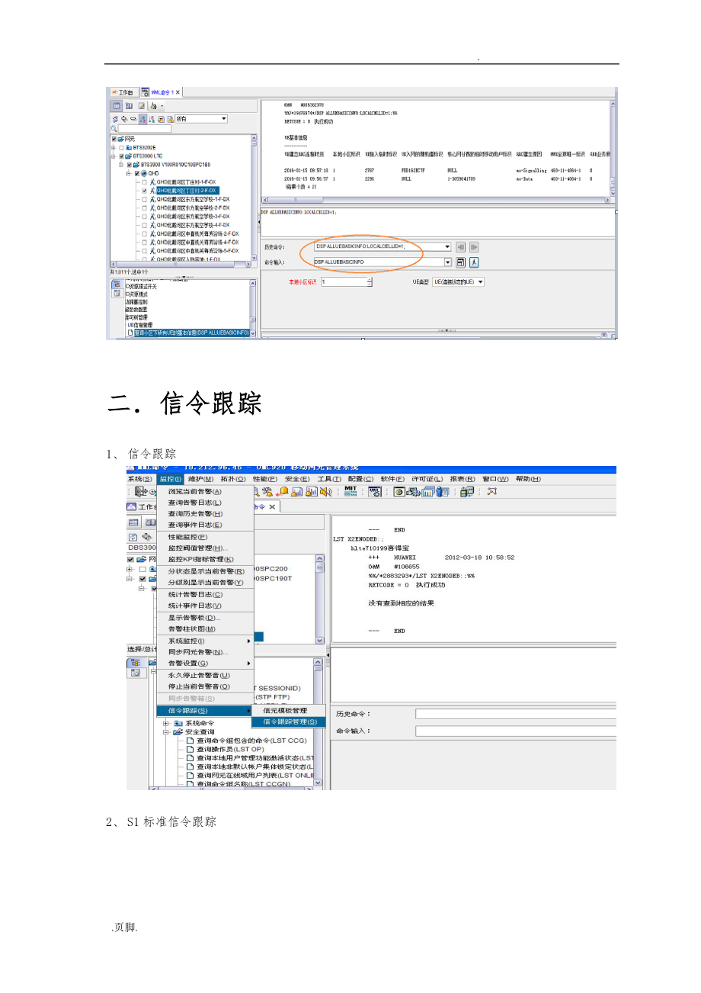Click the output pane horizontal scrollbar
Screen dimensions: 701x993
tap(434, 200)
